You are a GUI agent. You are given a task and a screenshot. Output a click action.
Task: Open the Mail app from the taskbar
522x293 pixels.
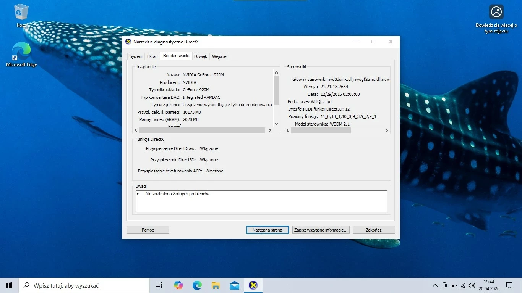click(x=234, y=285)
